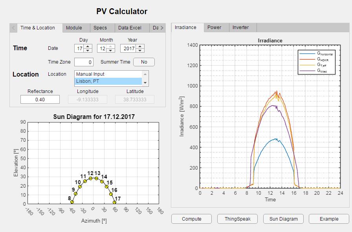Switch to the Inverter tab
This screenshot has width=352, height=232.
(x=240, y=27)
